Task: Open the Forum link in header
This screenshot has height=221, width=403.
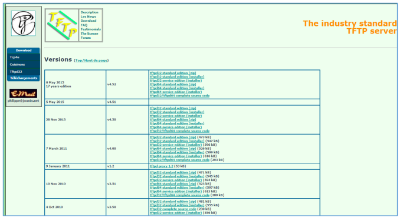Action: pos(86,38)
